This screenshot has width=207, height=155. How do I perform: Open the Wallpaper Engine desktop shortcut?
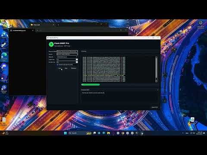click(4, 89)
